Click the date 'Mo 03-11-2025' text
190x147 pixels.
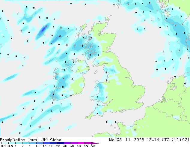coord(126,140)
